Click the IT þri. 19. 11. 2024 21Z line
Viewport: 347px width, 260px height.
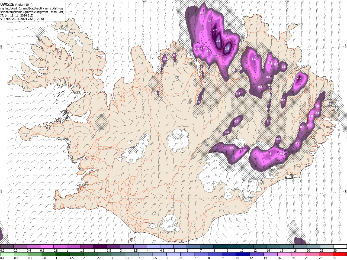(x=16, y=15)
